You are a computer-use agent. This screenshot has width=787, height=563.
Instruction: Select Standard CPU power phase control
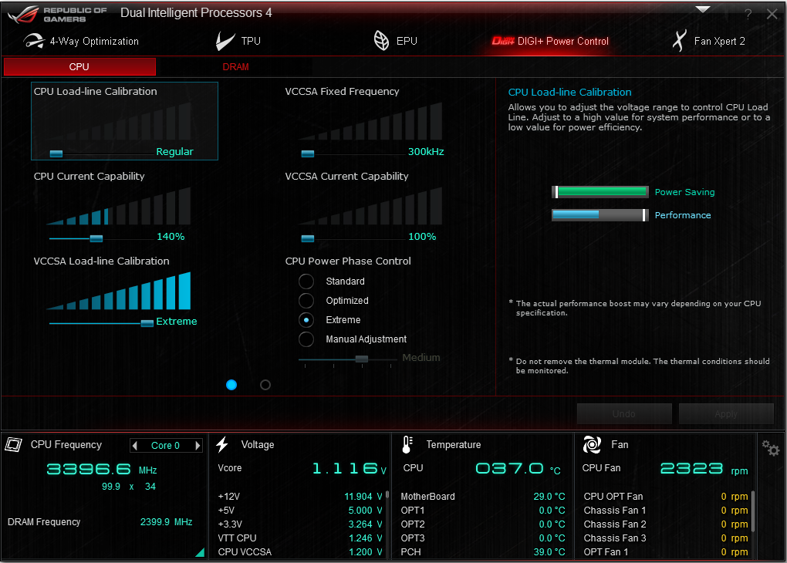306,281
